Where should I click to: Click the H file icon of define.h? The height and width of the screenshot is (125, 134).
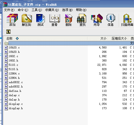point(6,91)
